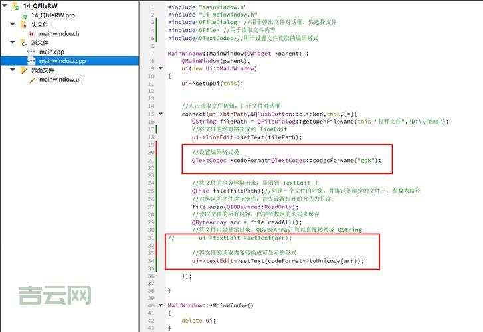Click the mainwindow.ui form file icon
This screenshot has width=483, height=332.
pyautogui.click(x=31, y=80)
